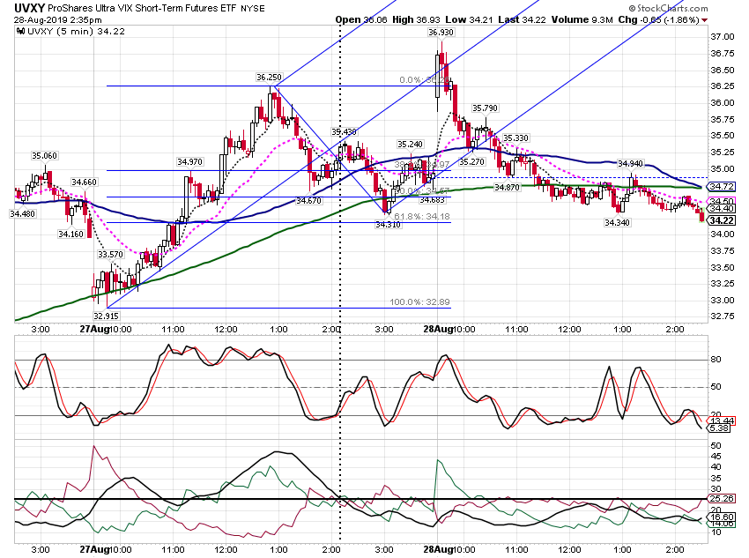Click the red down-arrow beside the Chg value

(705, 20)
